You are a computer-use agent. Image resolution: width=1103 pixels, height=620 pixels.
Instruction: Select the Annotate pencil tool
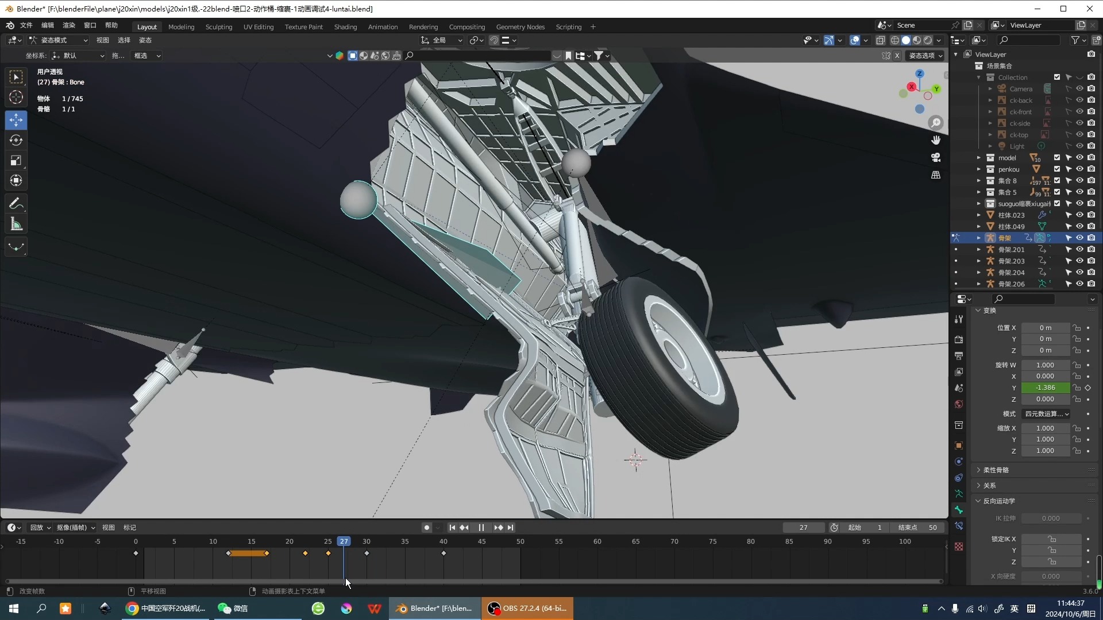click(16, 204)
